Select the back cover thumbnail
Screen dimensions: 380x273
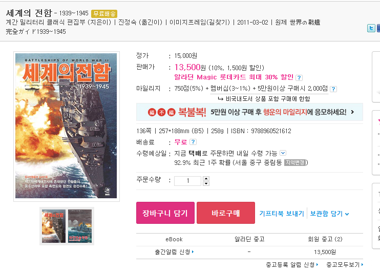click(x=80, y=226)
